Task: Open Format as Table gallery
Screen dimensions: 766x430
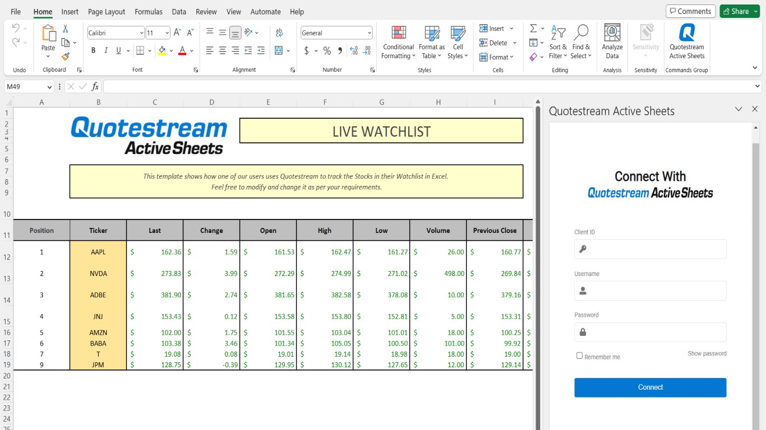Action: (432, 41)
